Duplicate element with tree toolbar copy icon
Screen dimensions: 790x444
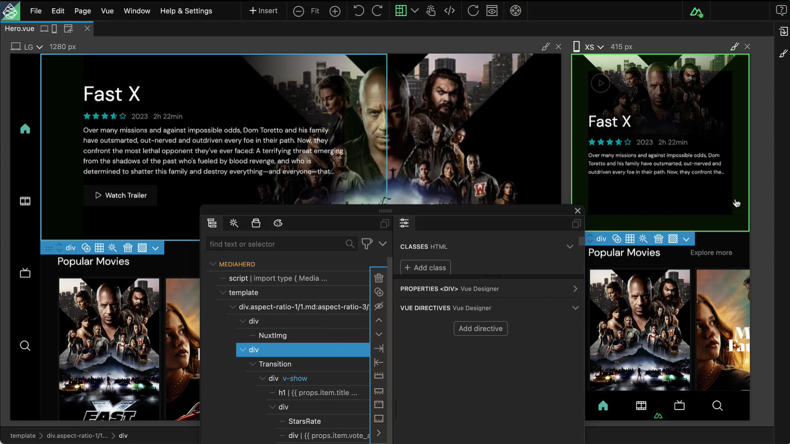click(379, 292)
